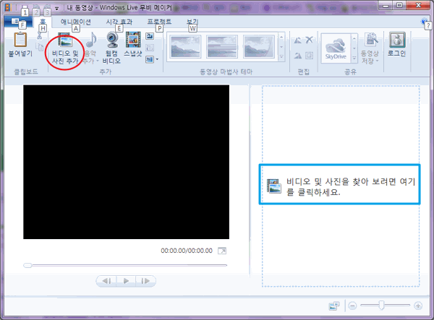Screen dimensions: 434x320
Task: Click the Save icon in quick access toolbar
Action: [x=25, y=7]
